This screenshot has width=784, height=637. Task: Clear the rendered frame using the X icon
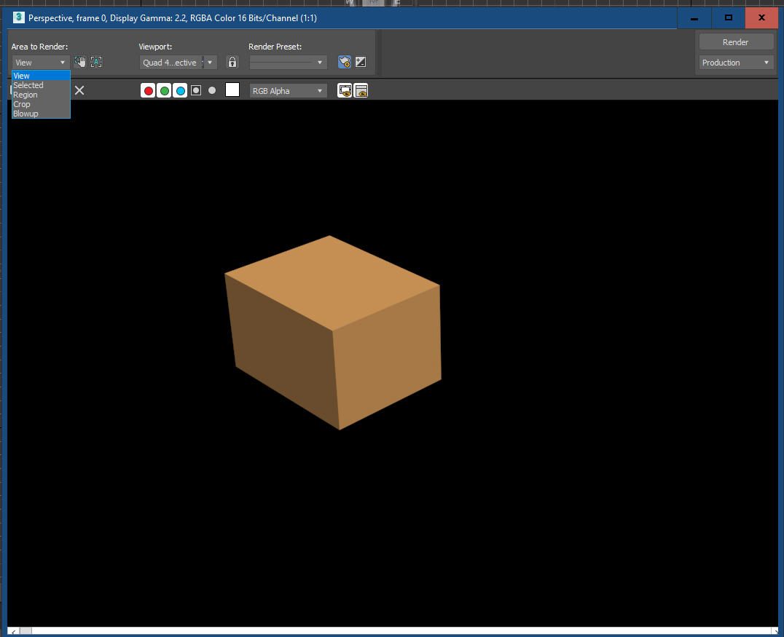point(79,90)
